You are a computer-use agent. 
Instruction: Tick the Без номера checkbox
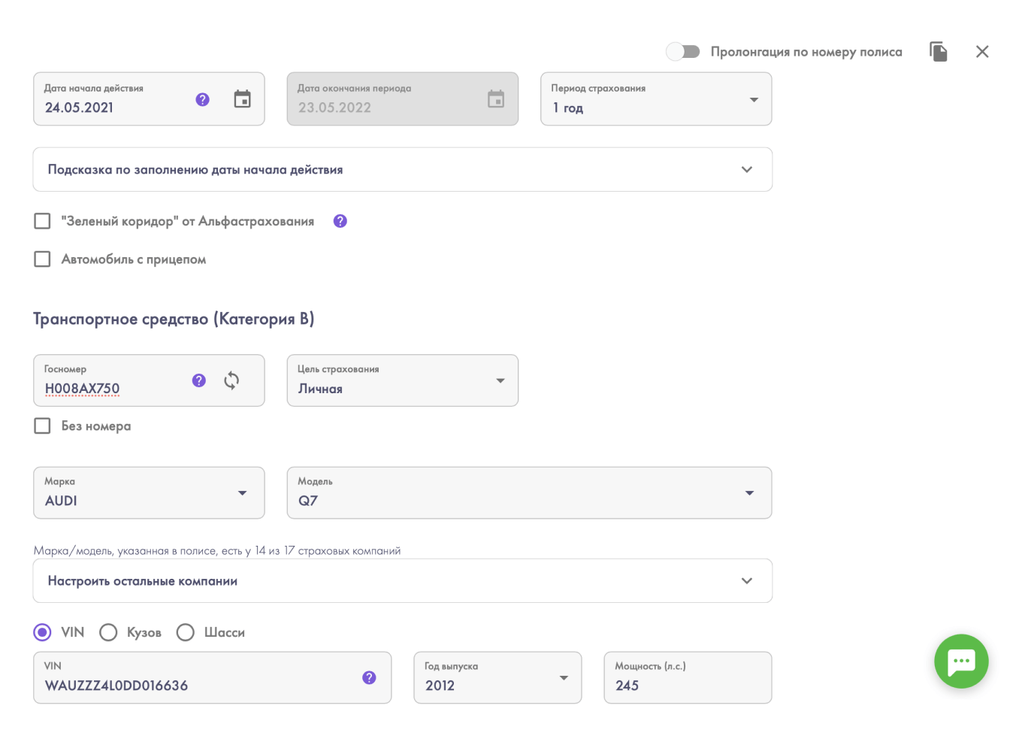click(x=43, y=426)
